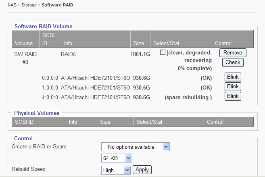Select the Software RAID breadcrumb title

[58, 5]
